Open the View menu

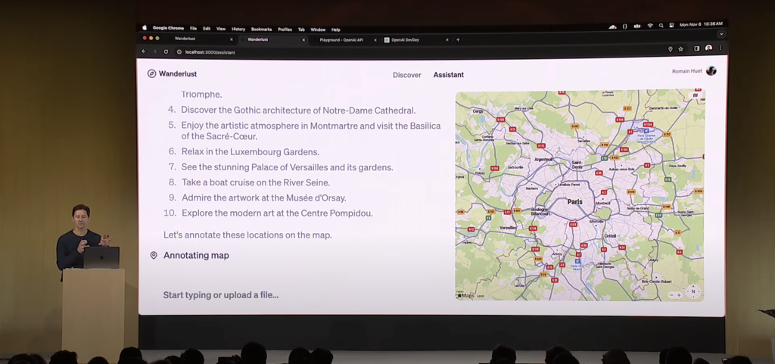click(x=221, y=30)
